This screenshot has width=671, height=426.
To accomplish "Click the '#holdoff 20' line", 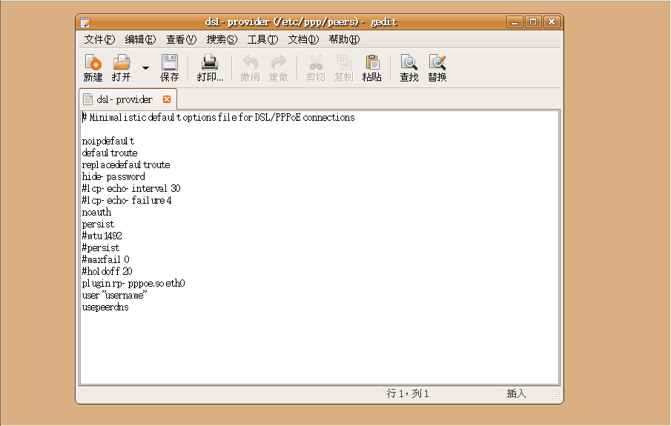I will 107,271.
